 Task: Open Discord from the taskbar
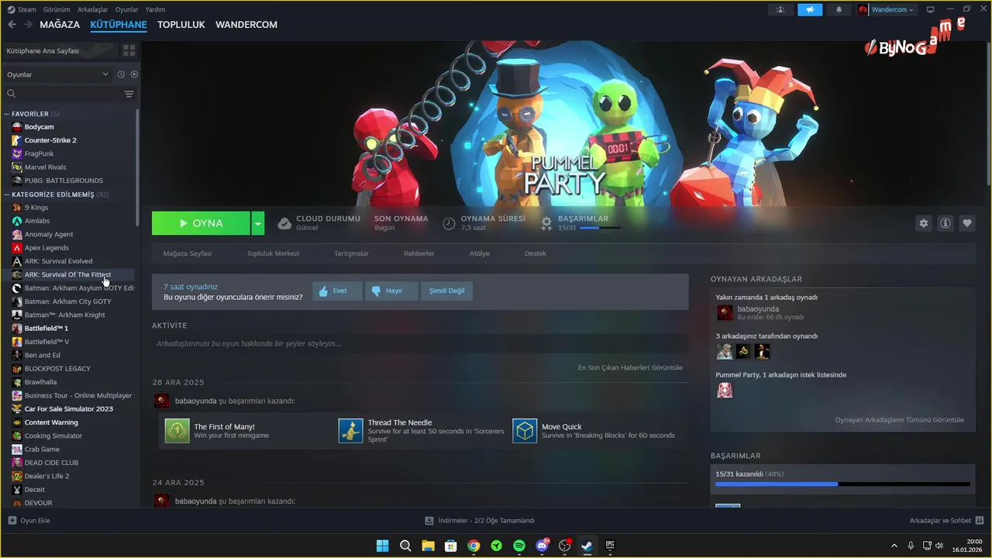pyautogui.click(x=542, y=546)
